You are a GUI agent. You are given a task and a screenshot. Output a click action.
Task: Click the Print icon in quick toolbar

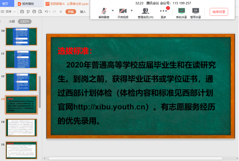34,12
